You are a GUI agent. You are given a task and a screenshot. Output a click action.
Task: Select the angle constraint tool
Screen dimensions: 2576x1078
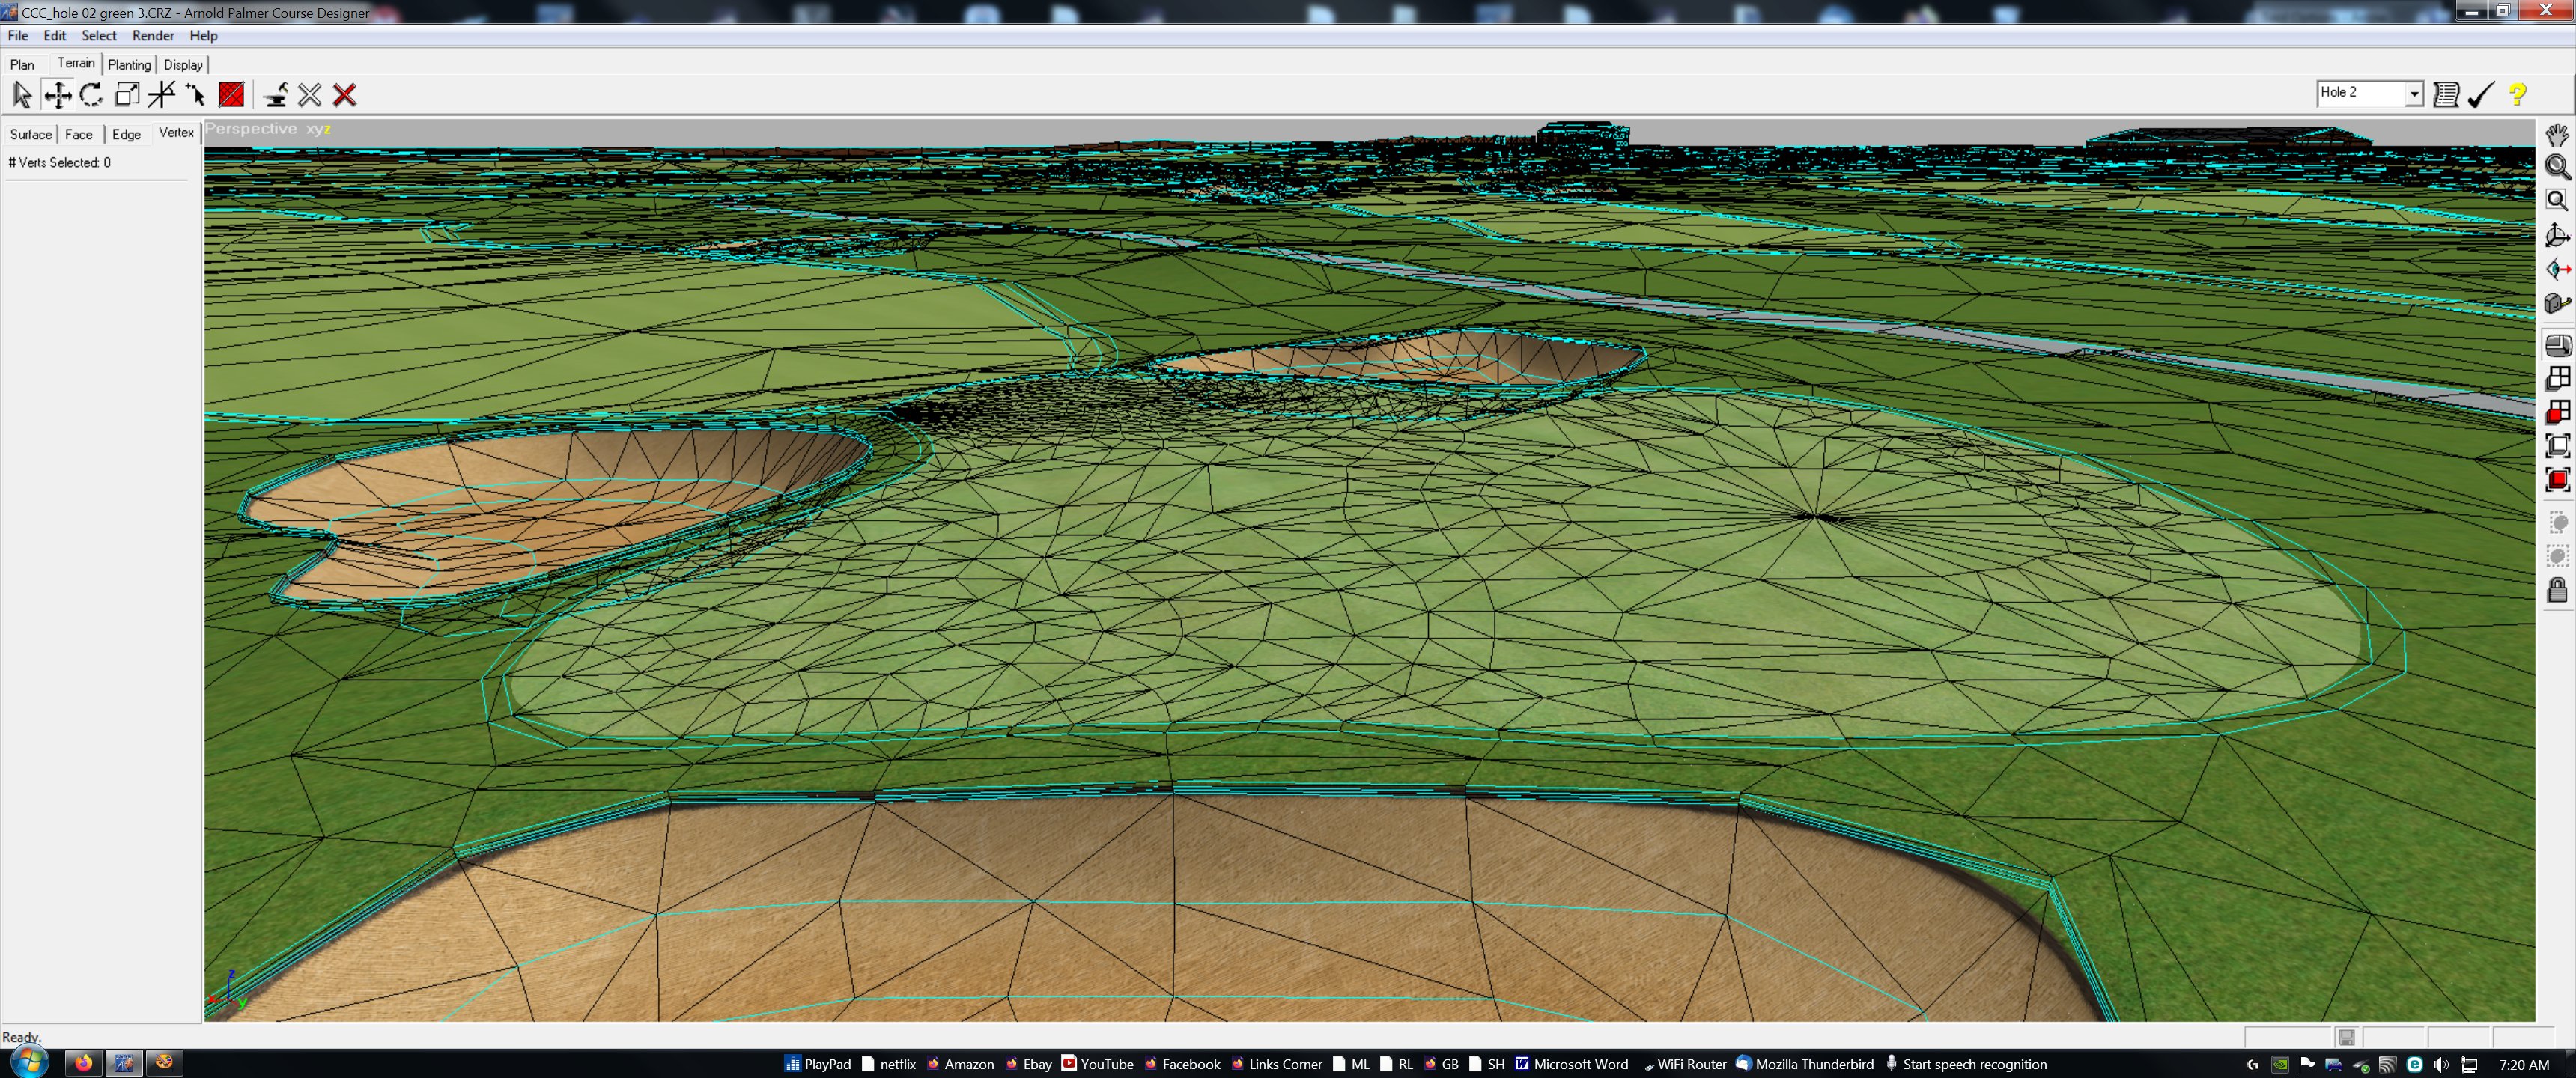(x=161, y=95)
